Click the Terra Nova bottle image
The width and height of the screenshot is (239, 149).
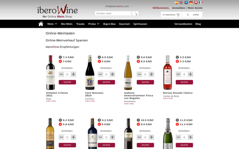pos(50,134)
